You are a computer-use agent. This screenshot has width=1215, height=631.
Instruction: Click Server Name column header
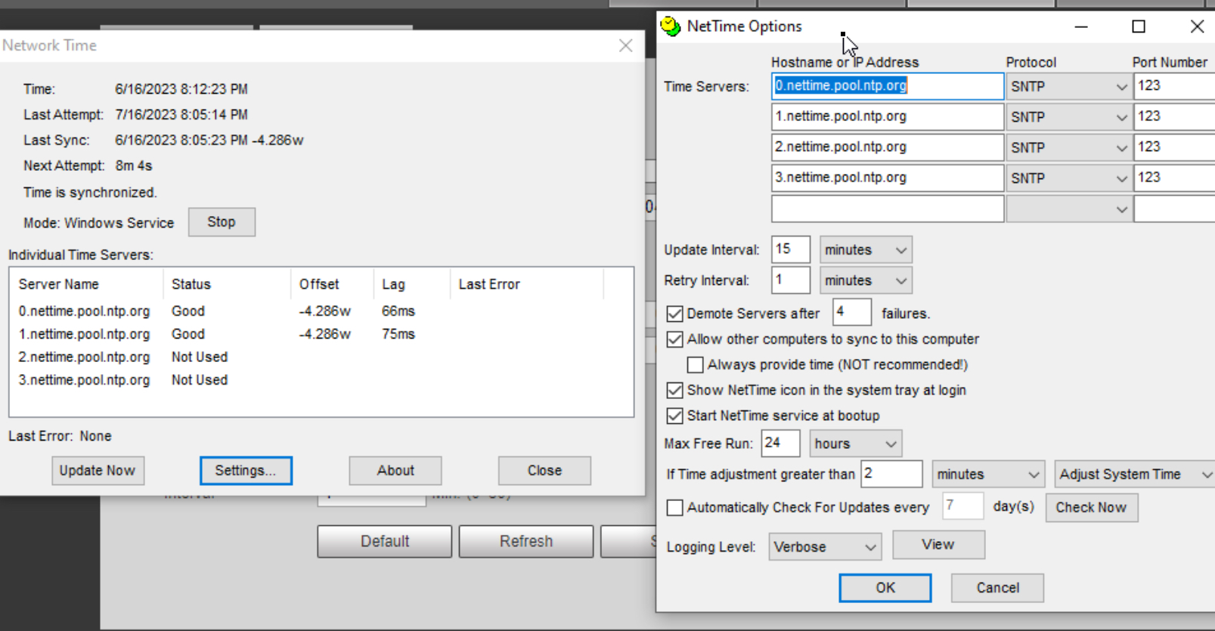(x=87, y=285)
